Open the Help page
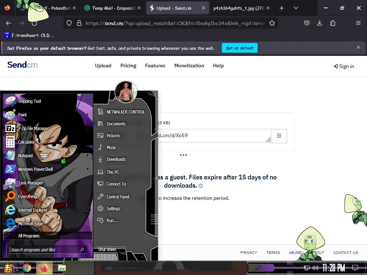The image size is (367, 275). (218, 66)
